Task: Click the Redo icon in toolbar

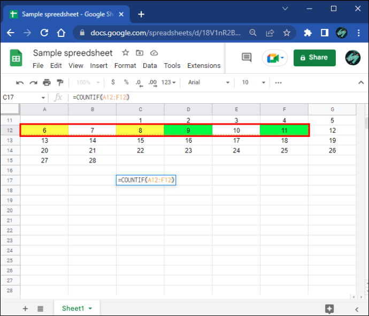Action: tap(33, 82)
